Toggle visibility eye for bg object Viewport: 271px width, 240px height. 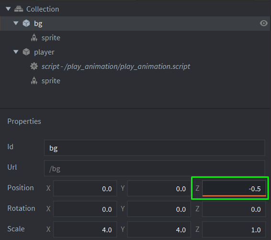263,23
